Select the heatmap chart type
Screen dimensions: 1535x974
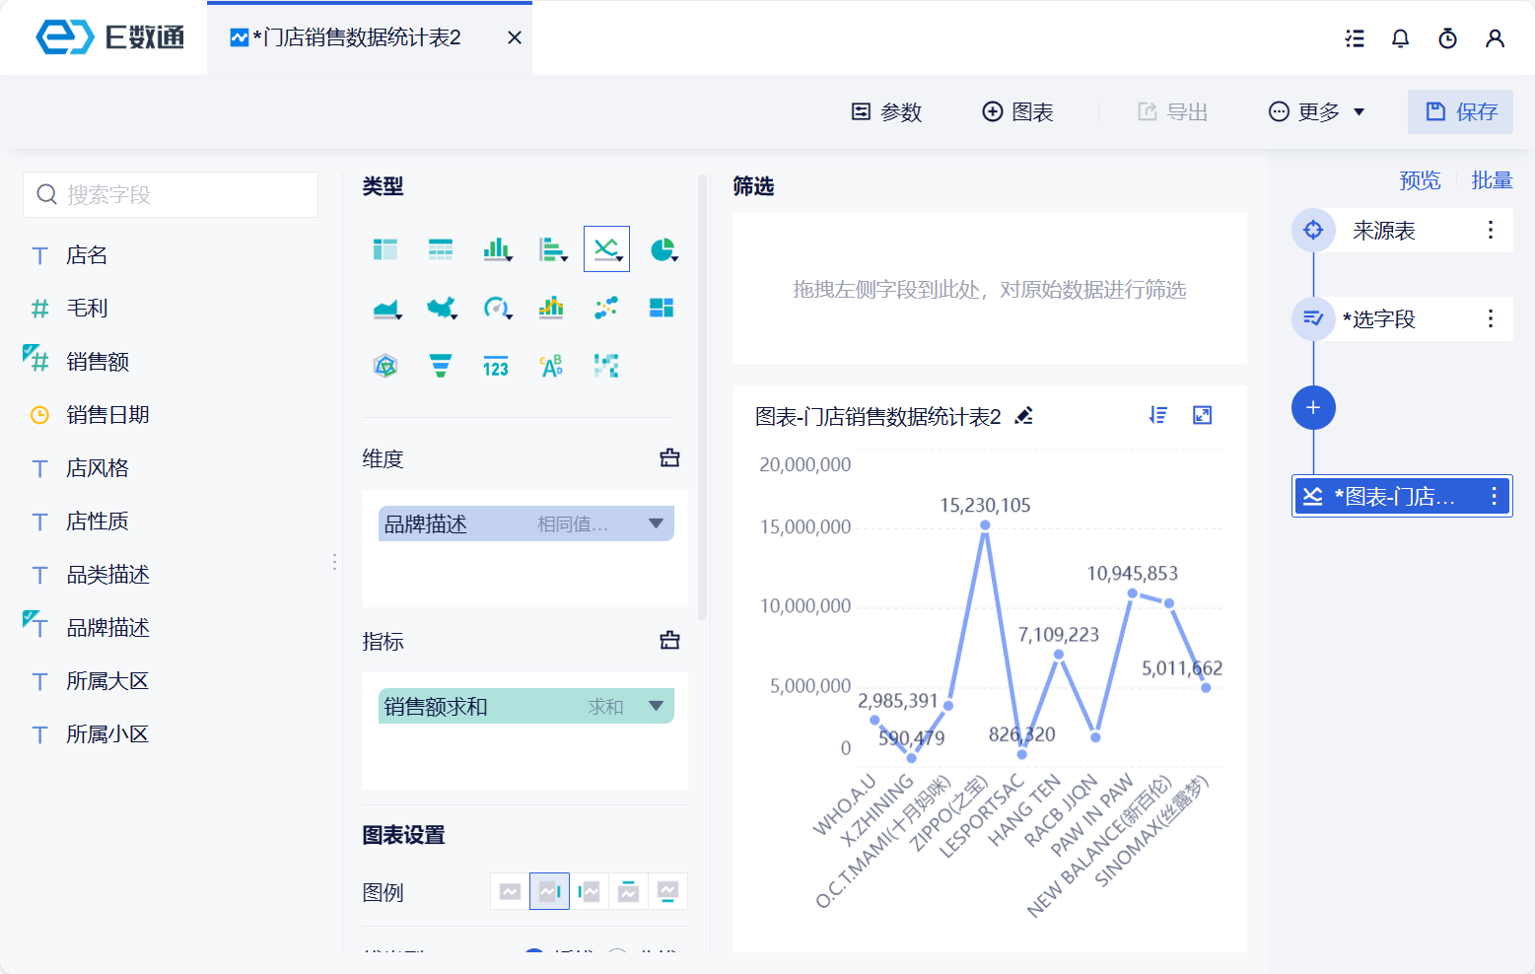pyautogui.click(x=606, y=367)
